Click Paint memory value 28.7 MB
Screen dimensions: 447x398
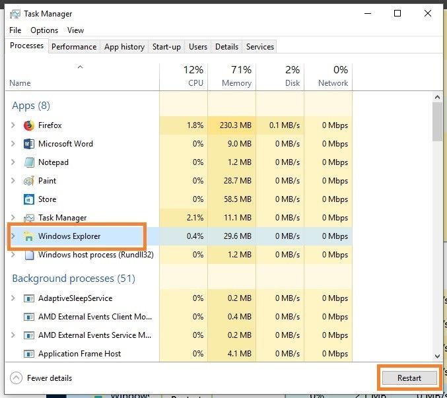pos(238,181)
